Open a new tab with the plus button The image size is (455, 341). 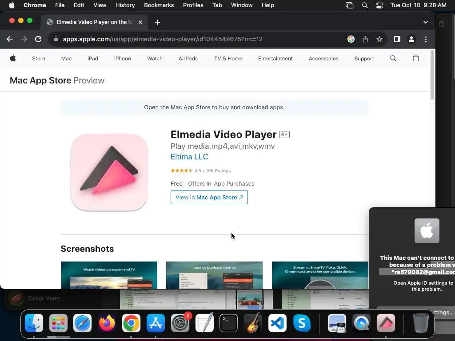pyautogui.click(x=157, y=22)
